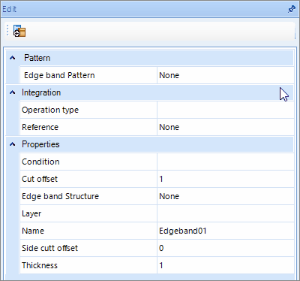Click the Properties section header

(x=149, y=144)
